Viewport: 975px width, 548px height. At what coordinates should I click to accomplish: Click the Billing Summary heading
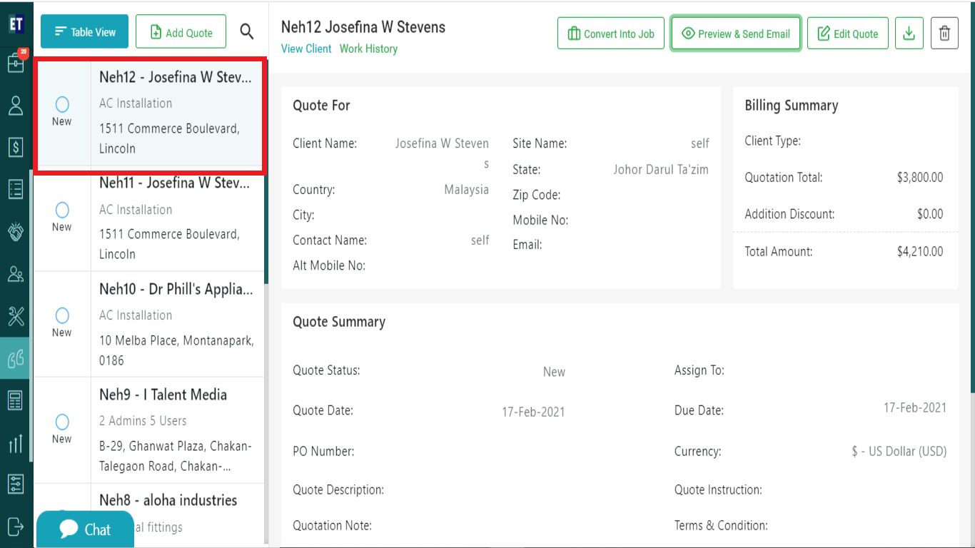792,106
